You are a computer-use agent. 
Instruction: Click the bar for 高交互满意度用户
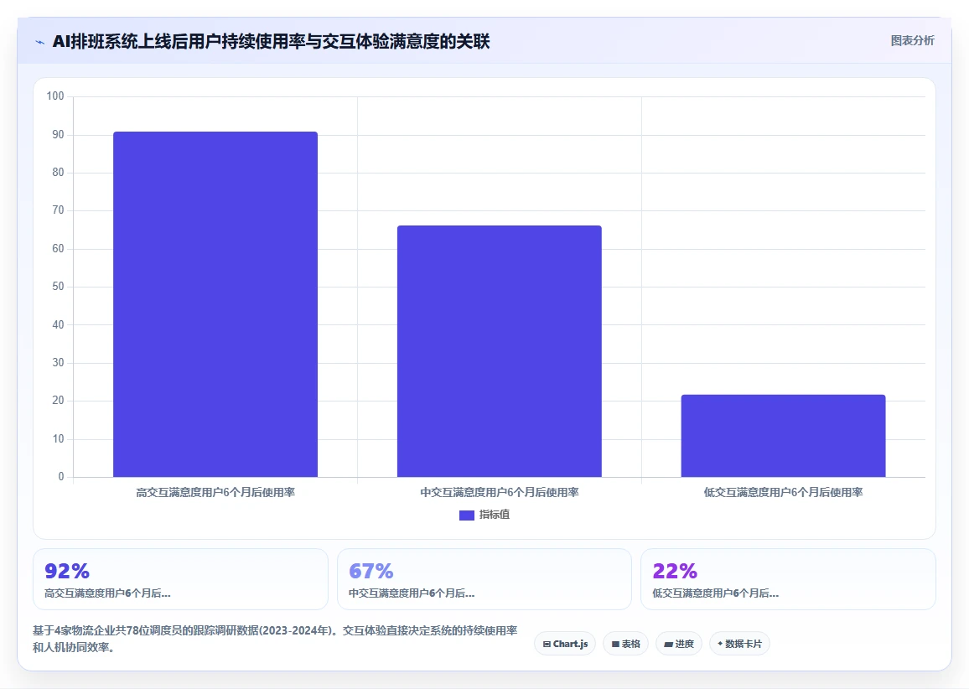click(x=215, y=304)
